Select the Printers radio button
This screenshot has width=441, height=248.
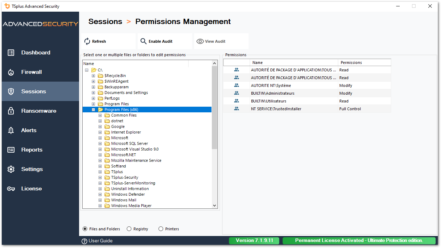pyautogui.click(x=161, y=229)
